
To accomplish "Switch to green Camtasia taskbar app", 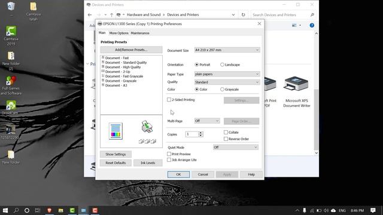I will pos(72,210).
